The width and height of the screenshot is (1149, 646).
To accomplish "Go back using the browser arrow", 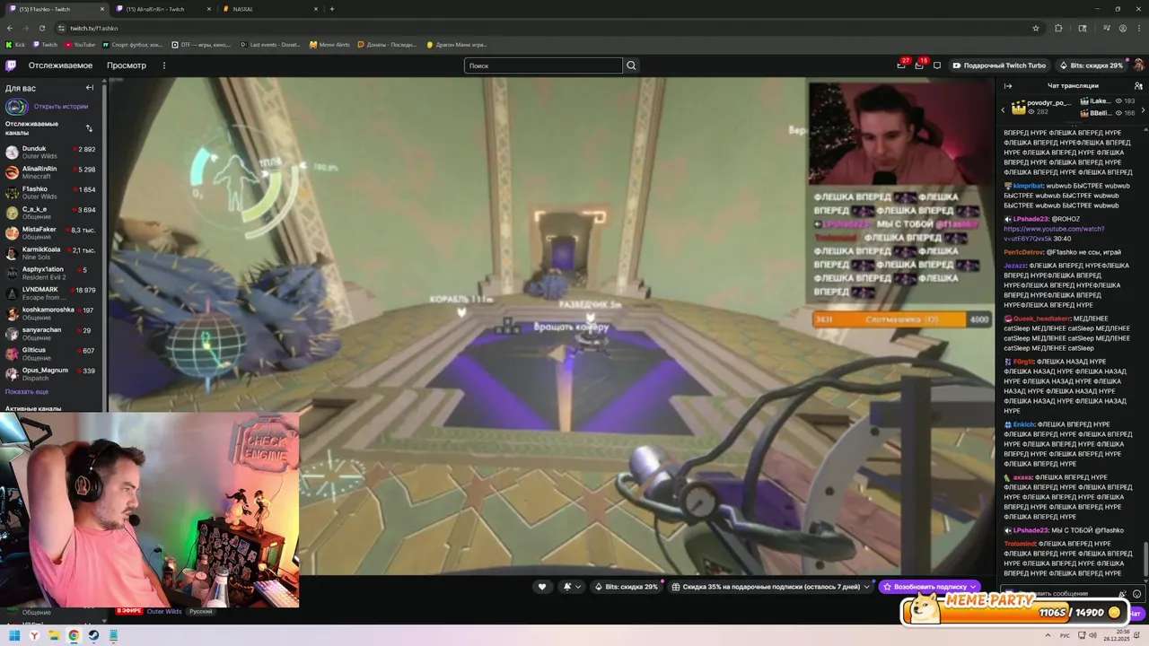I will (x=10, y=28).
